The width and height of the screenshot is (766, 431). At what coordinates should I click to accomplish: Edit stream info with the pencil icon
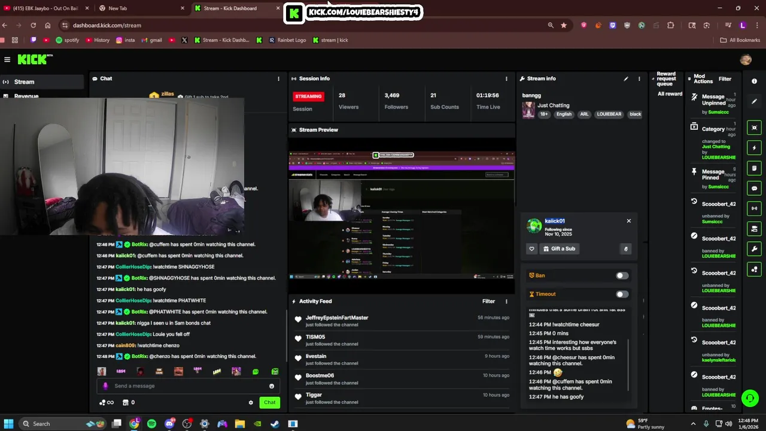tap(626, 78)
